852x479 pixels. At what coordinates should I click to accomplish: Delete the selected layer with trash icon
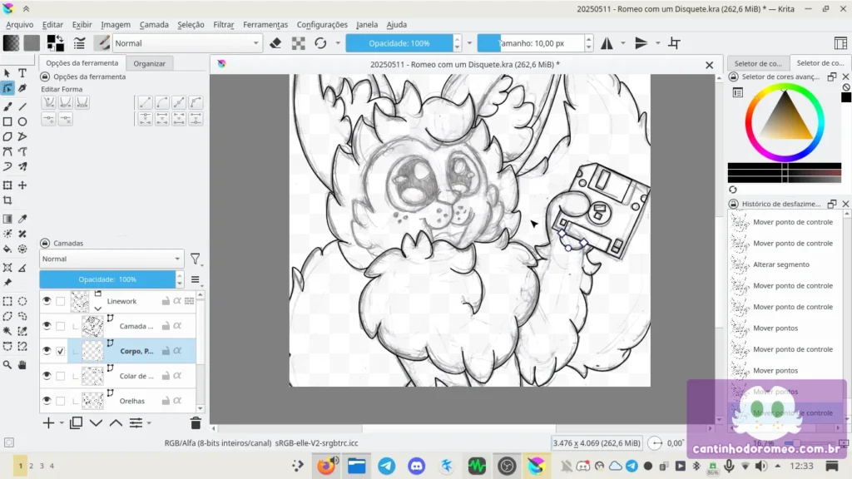tap(196, 422)
